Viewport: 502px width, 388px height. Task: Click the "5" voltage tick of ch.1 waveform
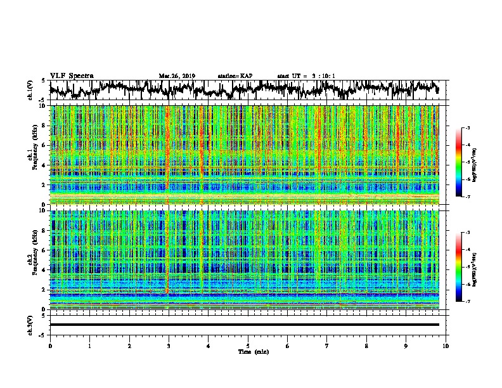click(43, 81)
